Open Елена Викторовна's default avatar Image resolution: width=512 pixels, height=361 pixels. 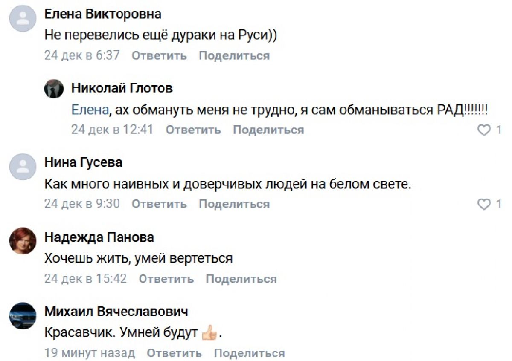(23, 18)
